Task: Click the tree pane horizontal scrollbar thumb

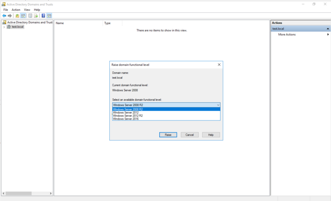Action: [18, 193]
